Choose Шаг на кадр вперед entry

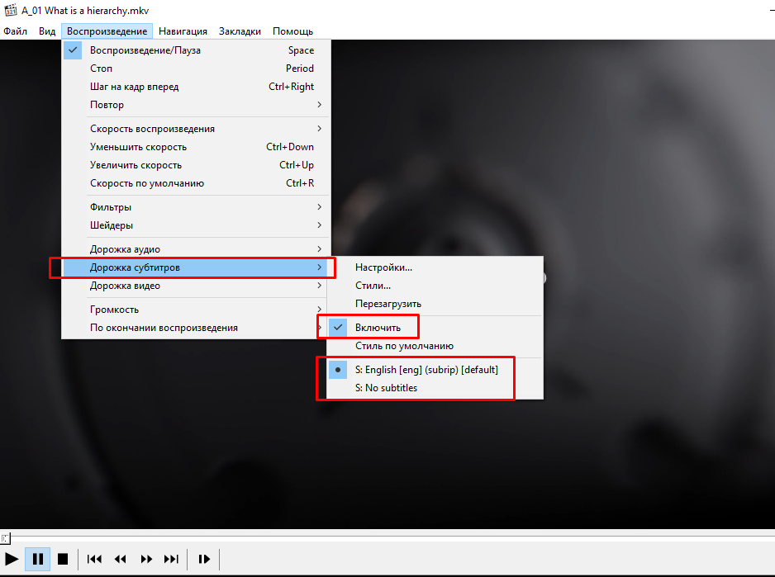coord(196,87)
